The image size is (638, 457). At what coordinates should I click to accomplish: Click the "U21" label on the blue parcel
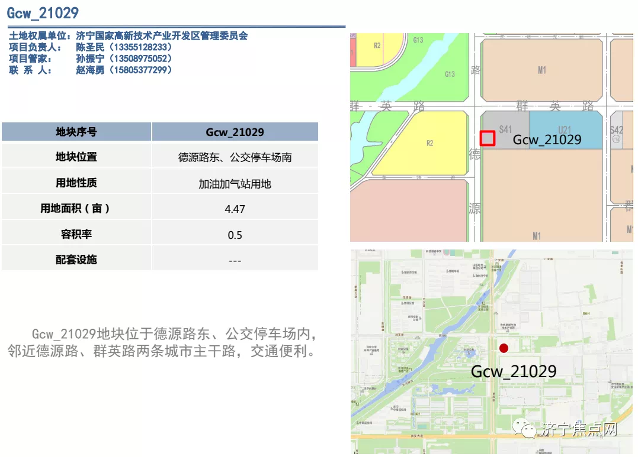point(565,130)
